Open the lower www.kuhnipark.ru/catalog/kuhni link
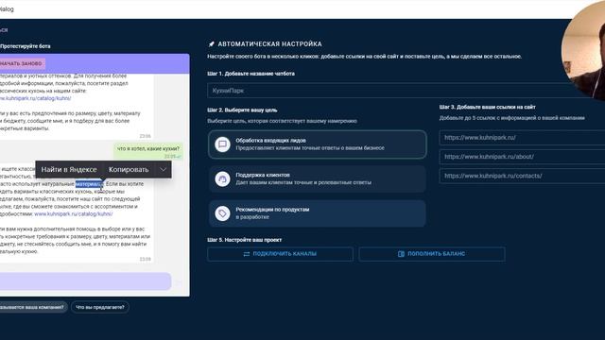 [x=74, y=214]
